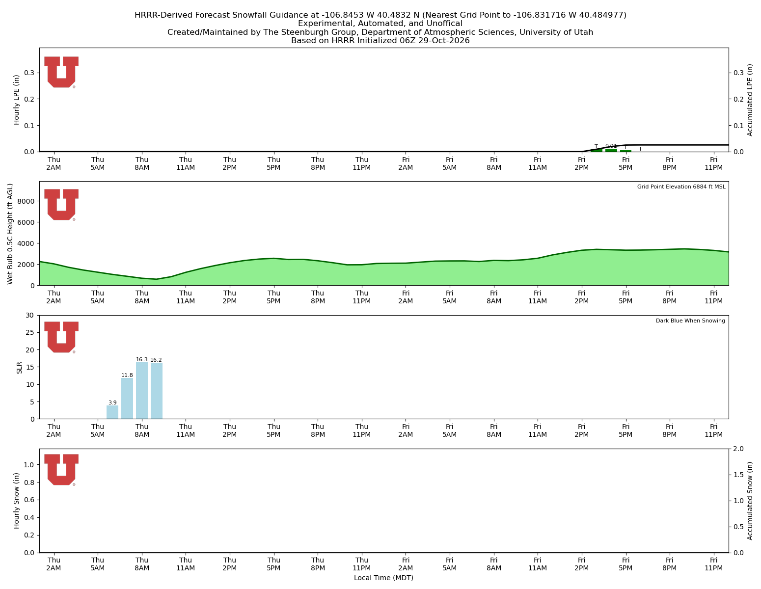Click the "Created/Maintained by The Steenburgh Group" line
The height and width of the screenshot is (589, 761).
click(380, 32)
